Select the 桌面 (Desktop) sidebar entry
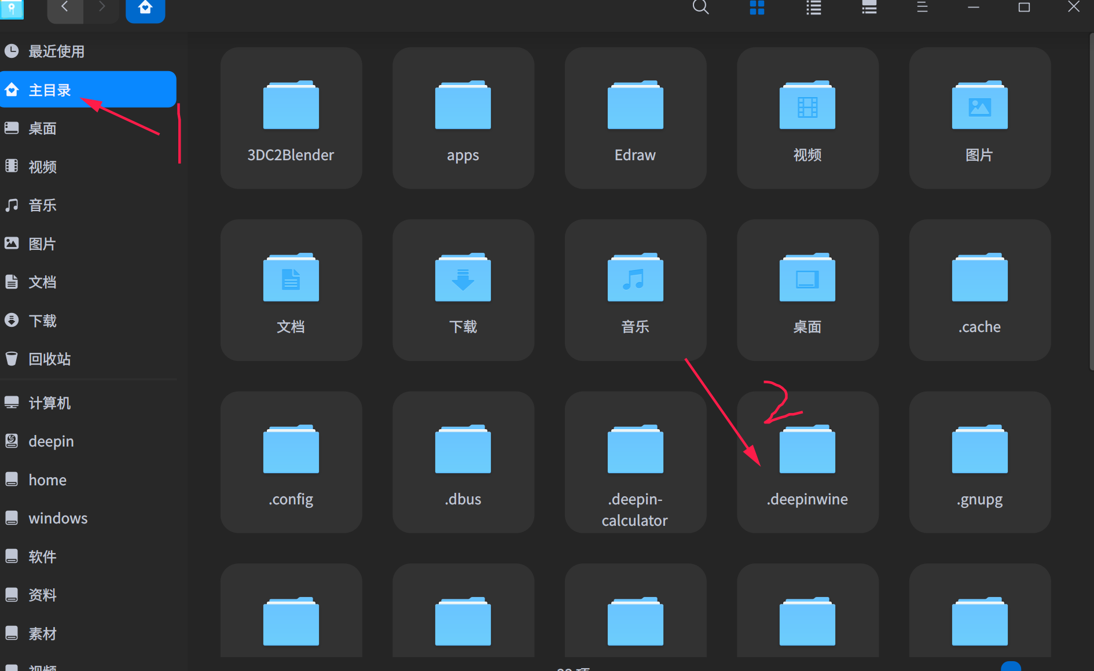This screenshot has height=671, width=1094. pos(42,128)
